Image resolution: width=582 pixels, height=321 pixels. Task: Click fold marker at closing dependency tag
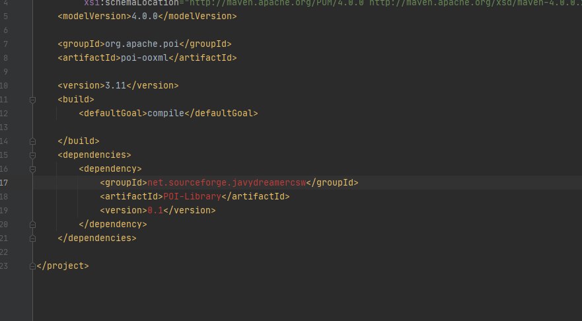coord(32,225)
